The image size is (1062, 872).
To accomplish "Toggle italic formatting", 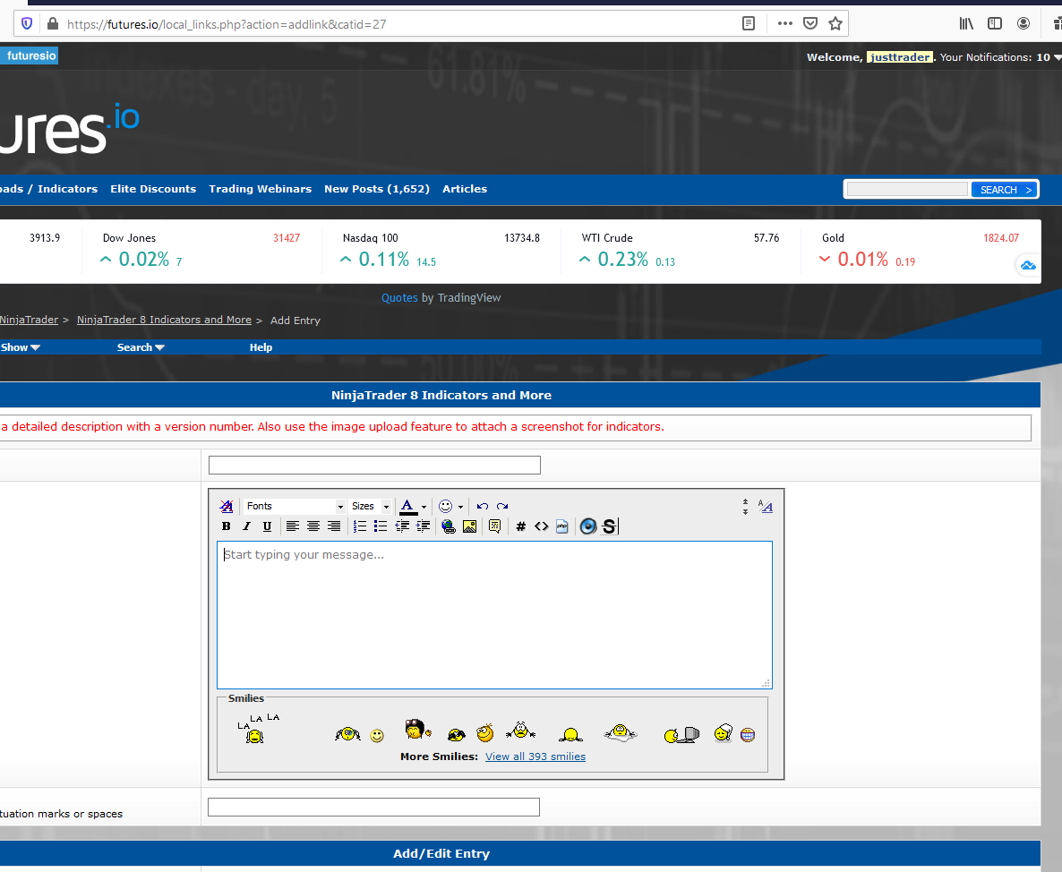I will click(246, 526).
